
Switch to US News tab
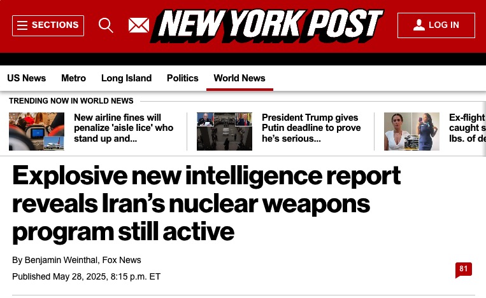[27, 78]
